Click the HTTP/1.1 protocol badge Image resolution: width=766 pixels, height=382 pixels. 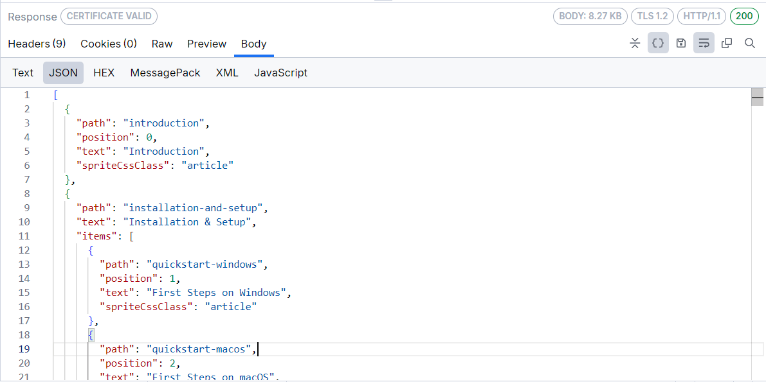tap(701, 16)
